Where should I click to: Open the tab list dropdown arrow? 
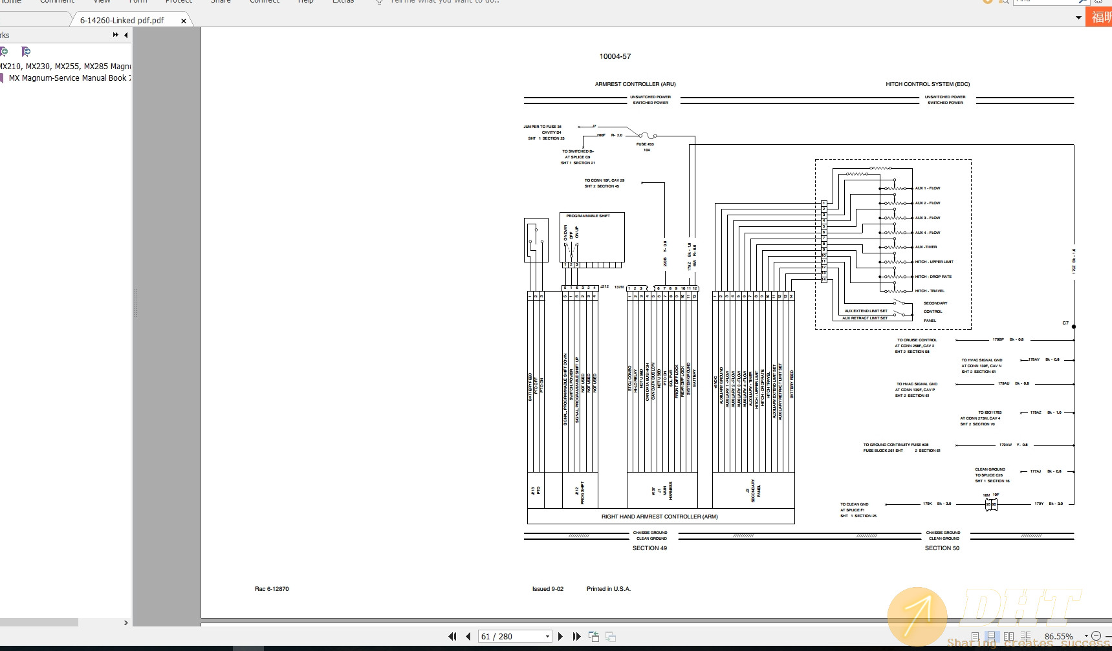point(1078,17)
